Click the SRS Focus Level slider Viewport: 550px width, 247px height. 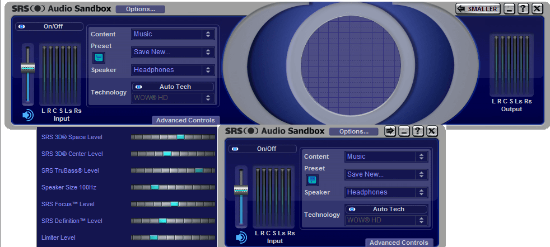173,204
